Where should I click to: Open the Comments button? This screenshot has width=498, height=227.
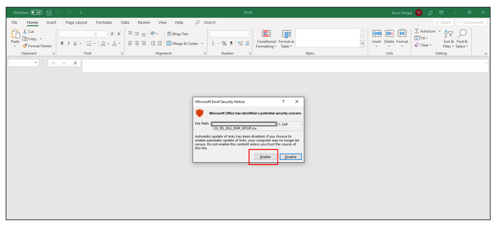471,23
